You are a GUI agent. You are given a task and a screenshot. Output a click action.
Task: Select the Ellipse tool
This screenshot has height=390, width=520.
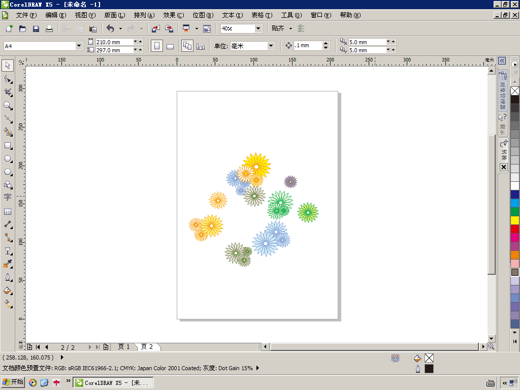click(x=8, y=159)
